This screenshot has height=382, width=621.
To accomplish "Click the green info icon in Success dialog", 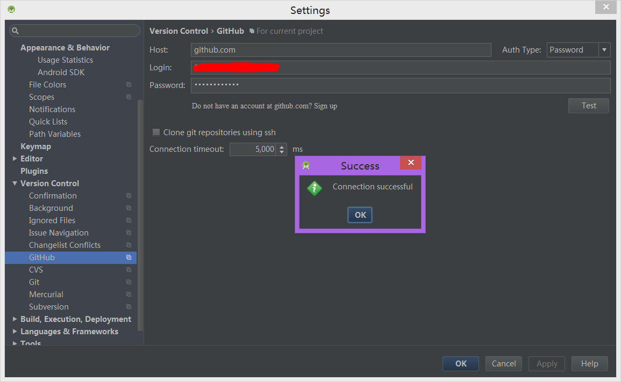I will (x=315, y=188).
